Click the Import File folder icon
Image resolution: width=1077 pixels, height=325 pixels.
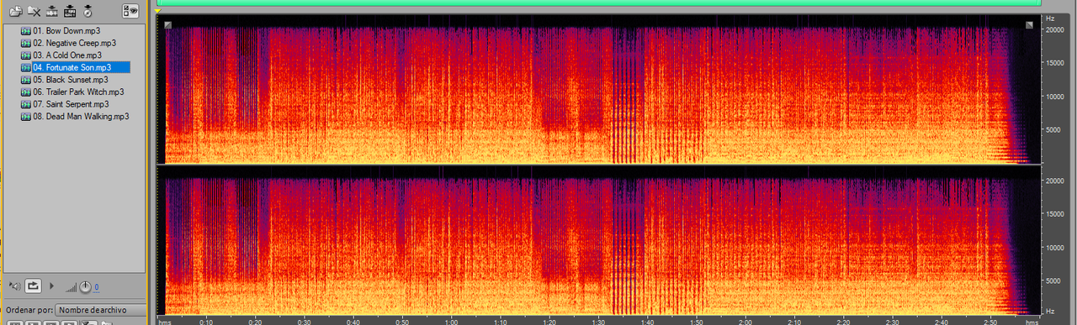(x=15, y=11)
